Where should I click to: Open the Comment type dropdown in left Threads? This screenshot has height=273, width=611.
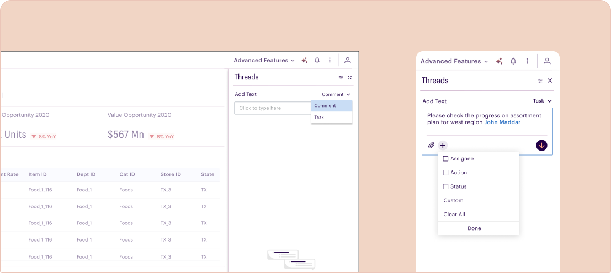pyautogui.click(x=336, y=94)
